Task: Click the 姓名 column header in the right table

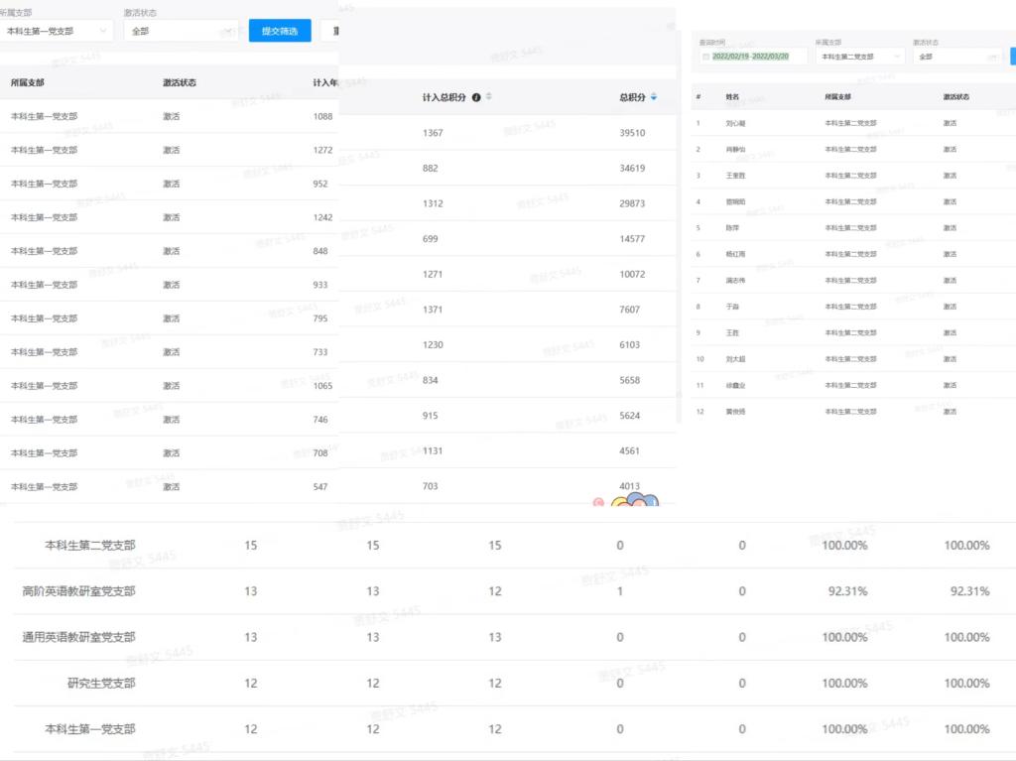Action: (732, 96)
